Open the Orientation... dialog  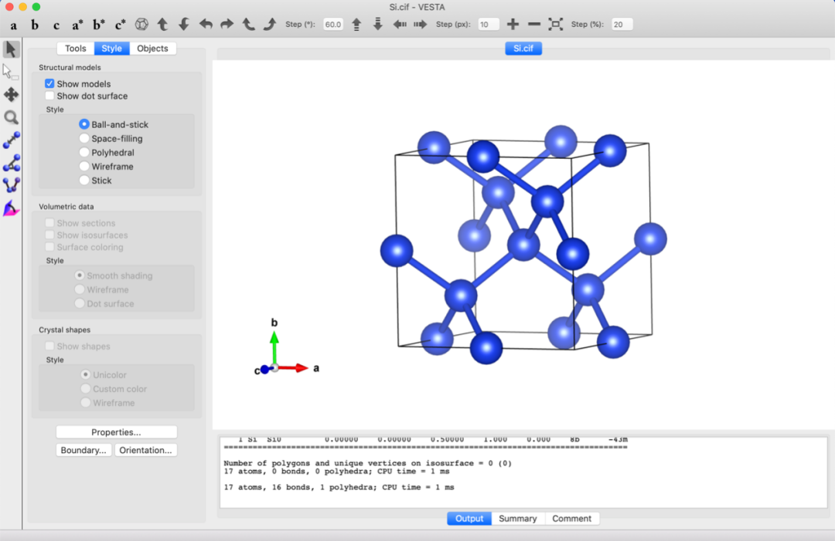click(x=145, y=450)
